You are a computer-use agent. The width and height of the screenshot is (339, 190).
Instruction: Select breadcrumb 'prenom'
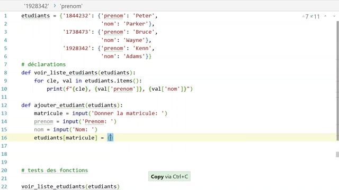point(72,6)
